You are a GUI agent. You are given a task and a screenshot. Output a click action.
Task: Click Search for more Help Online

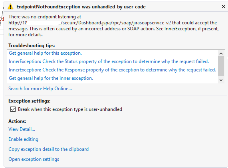40,89
